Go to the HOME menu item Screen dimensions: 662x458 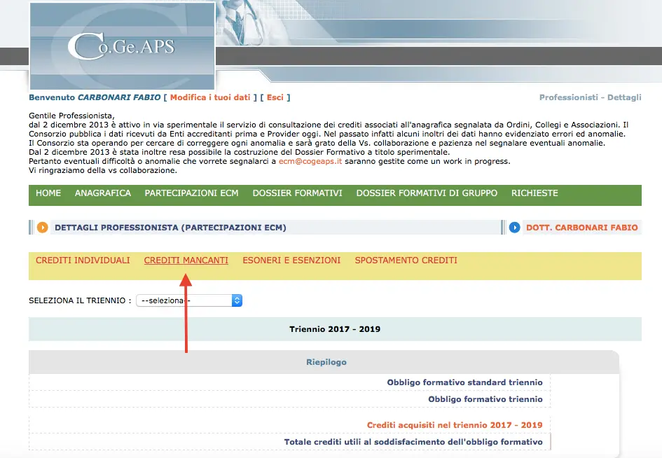click(x=48, y=193)
